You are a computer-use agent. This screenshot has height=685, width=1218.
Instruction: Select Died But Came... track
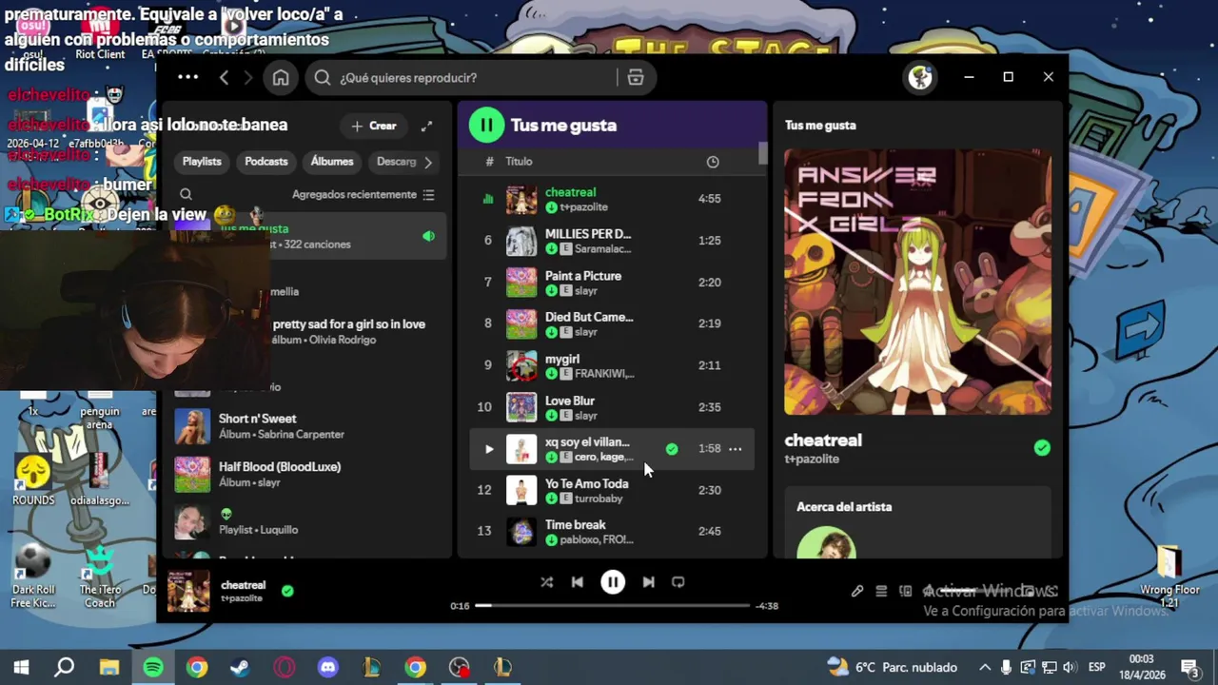click(x=612, y=323)
